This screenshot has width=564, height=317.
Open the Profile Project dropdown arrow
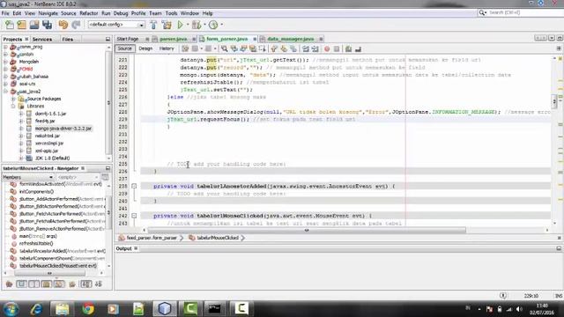pyautogui.click(x=221, y=25)
